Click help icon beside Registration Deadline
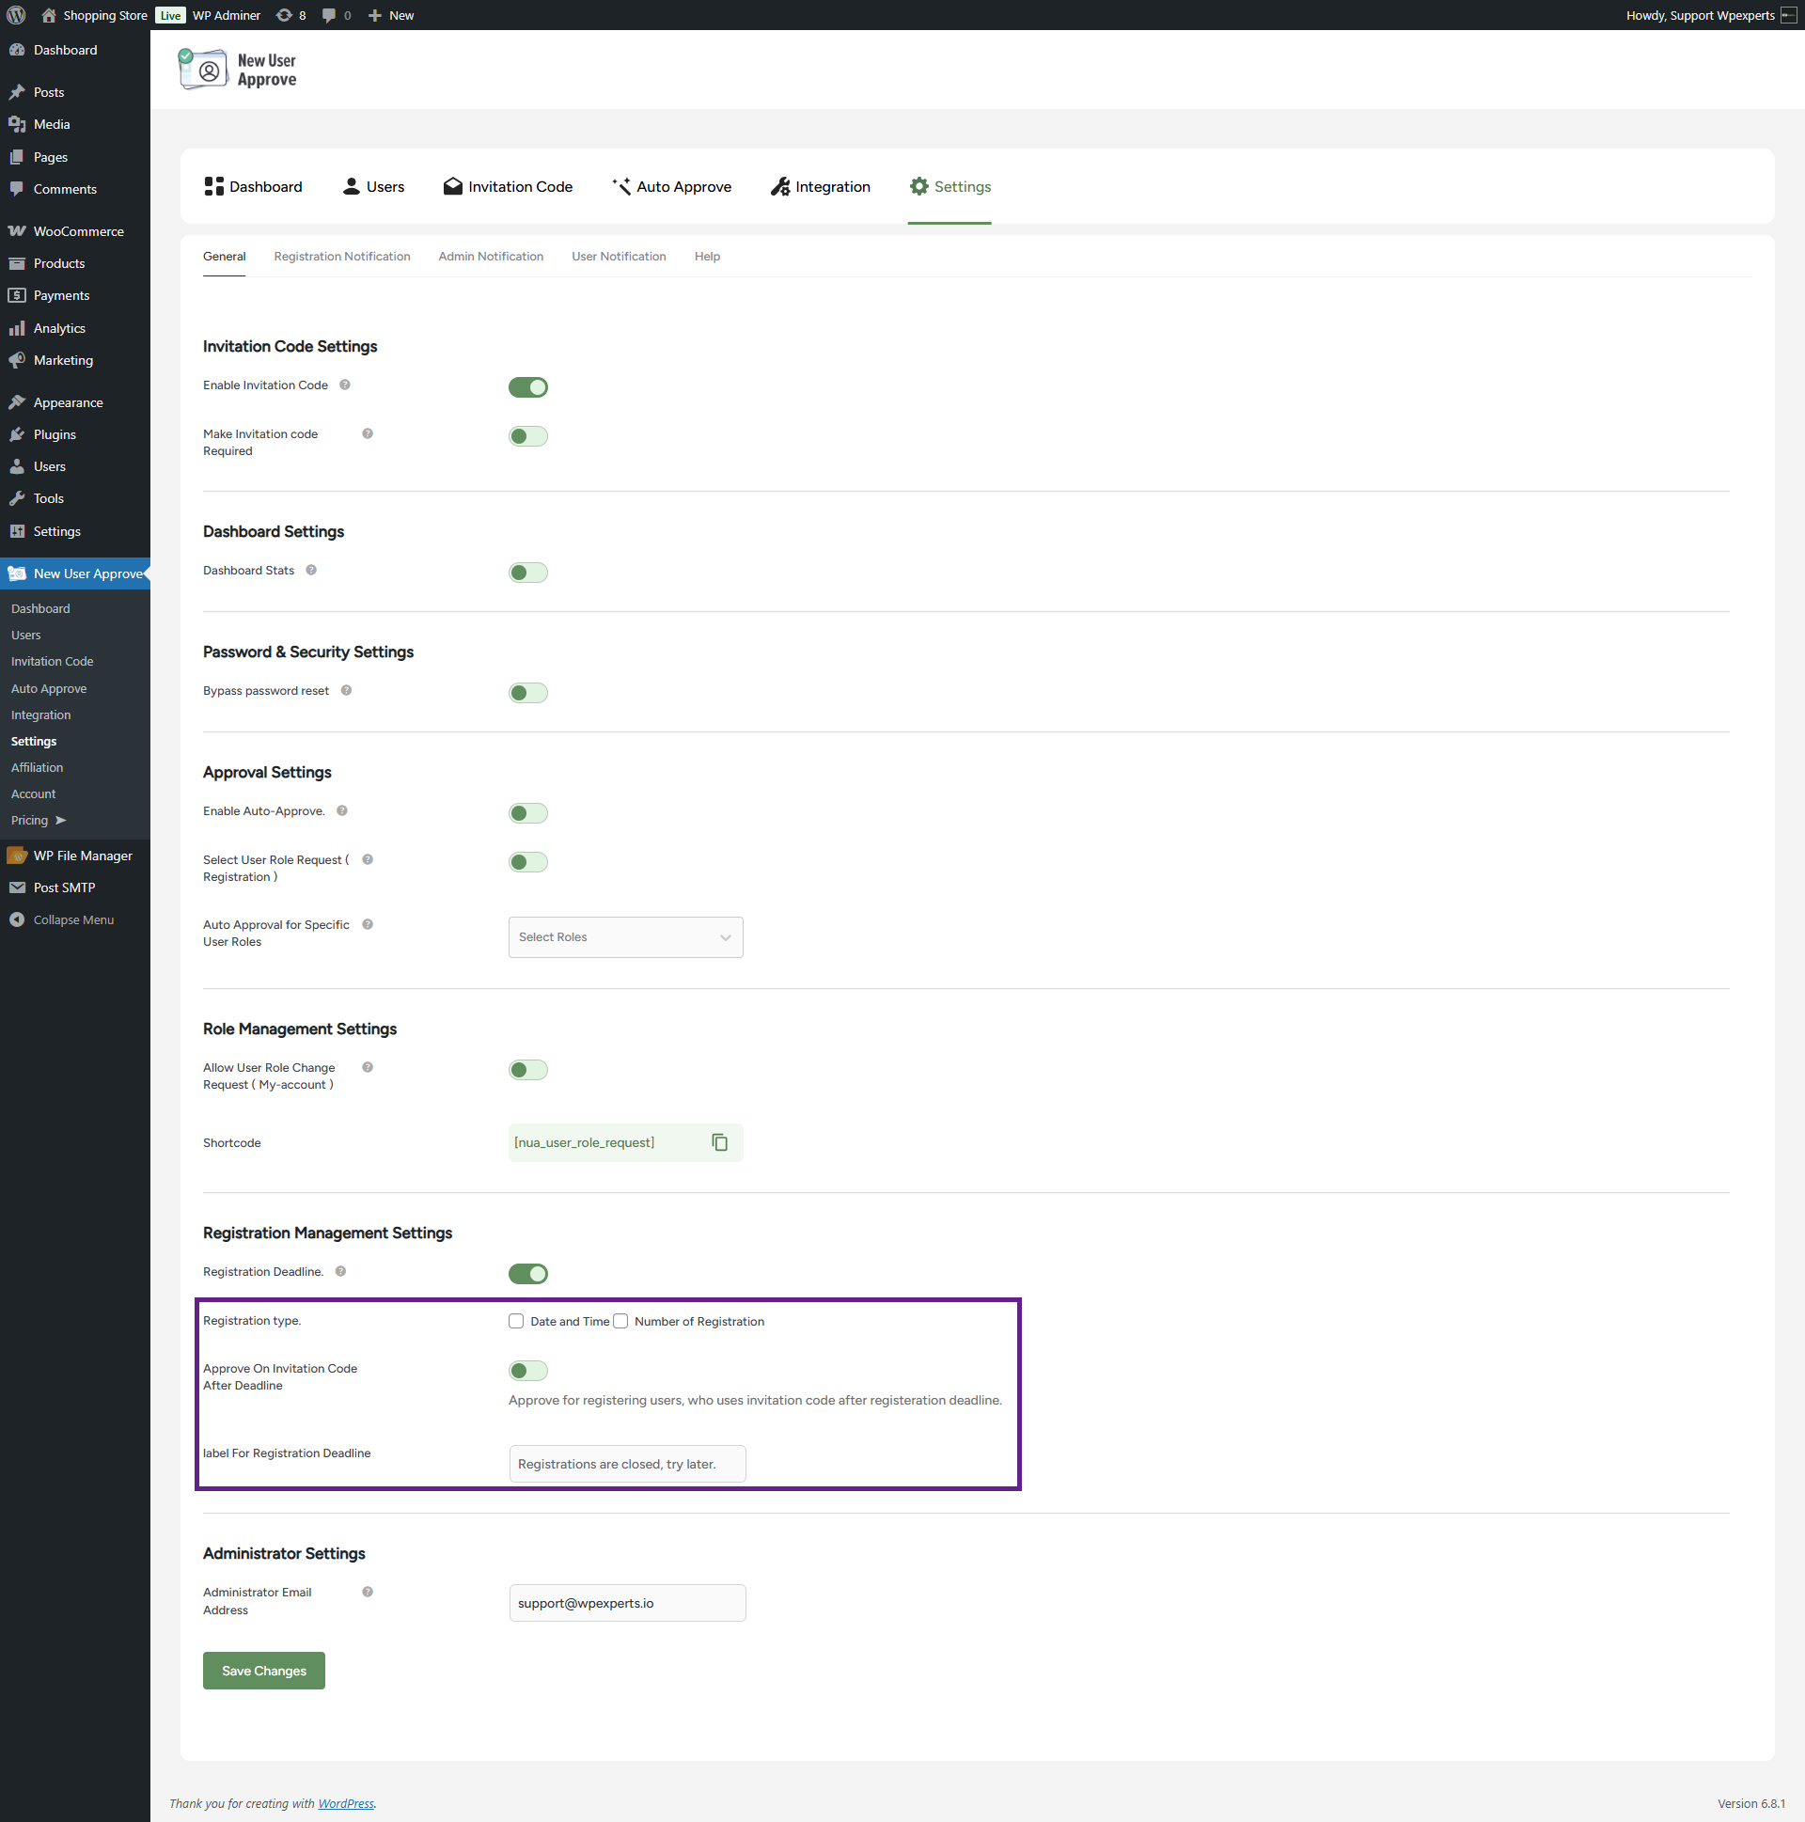The width and height of the screenshot is (1805, 1822). [340, 1271]
